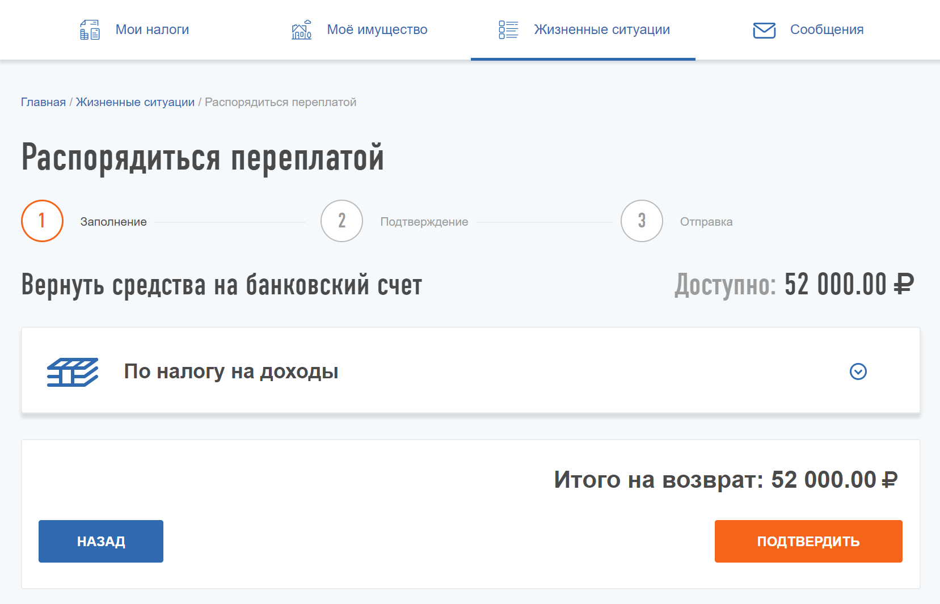Click step 1 circle Заполнение

point(42,221)
